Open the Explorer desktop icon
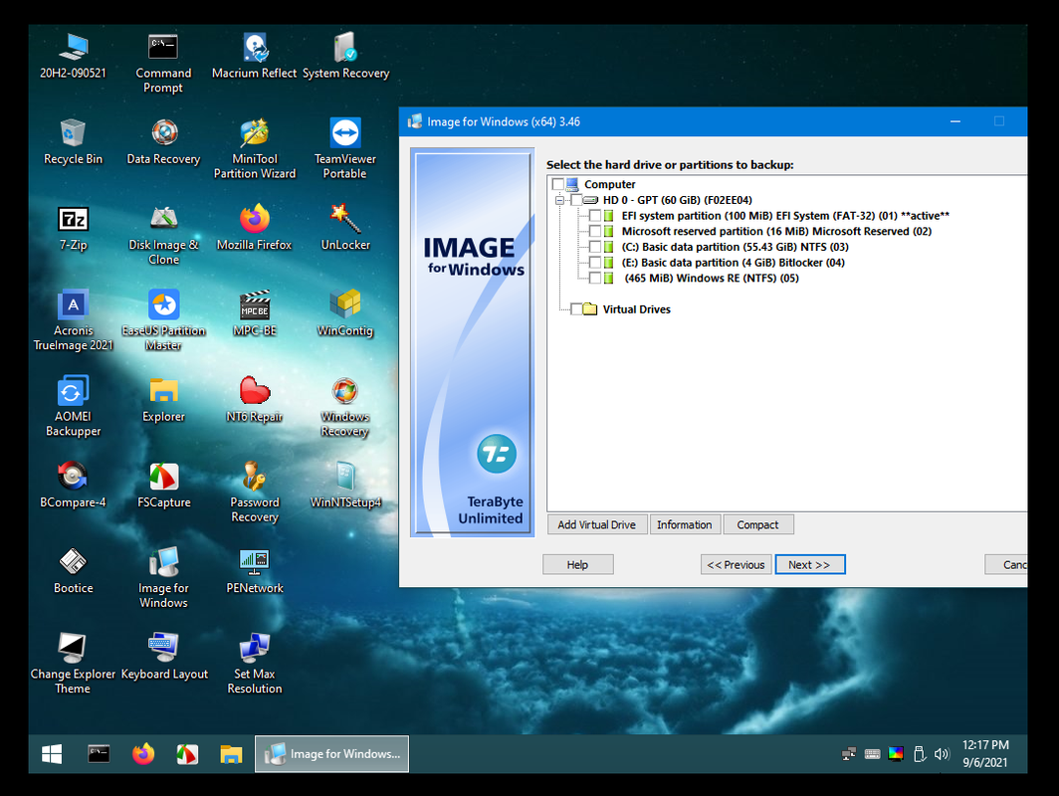 click(163, 399)
